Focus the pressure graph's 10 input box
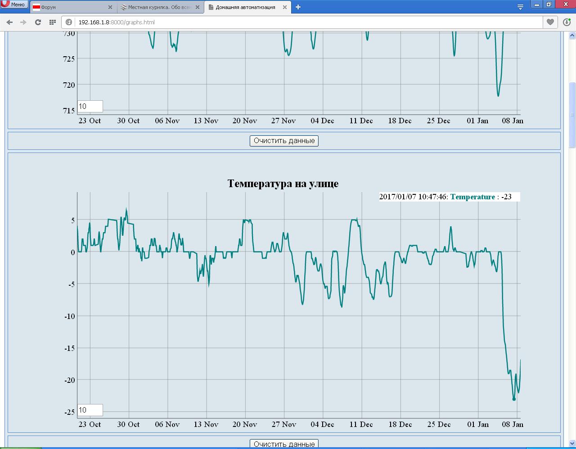The image size is (576, 449). click(90, 106)
